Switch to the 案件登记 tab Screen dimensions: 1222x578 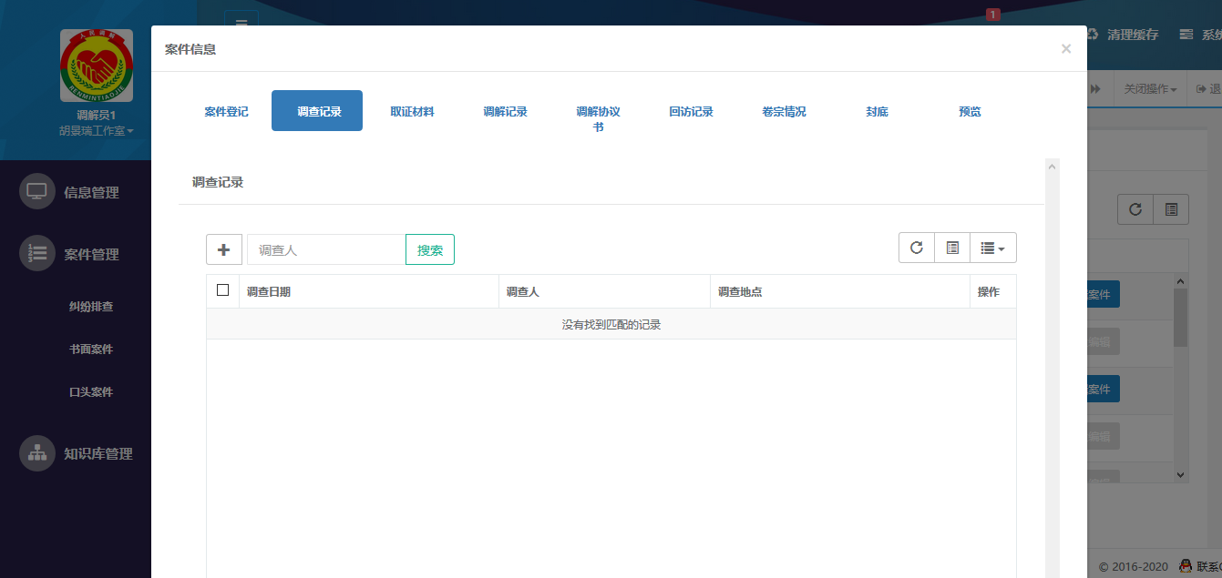(x=225, y=110)
